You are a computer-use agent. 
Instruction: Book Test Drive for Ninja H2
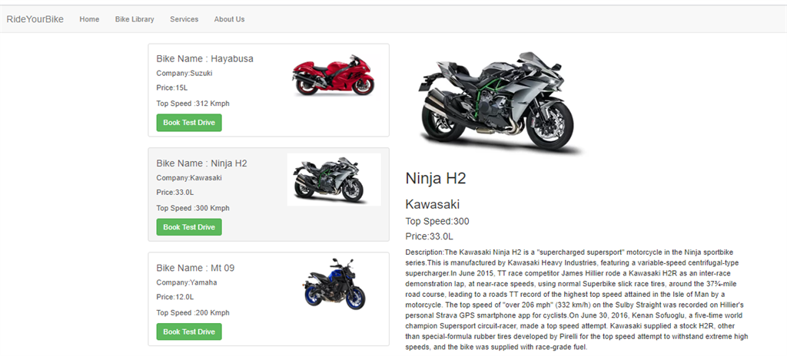[189, 227]
